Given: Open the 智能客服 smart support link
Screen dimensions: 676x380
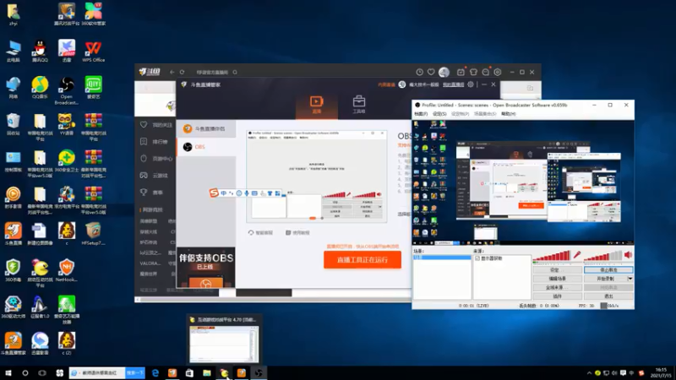Looking at the screenshot, I should [x=260, y=233].
